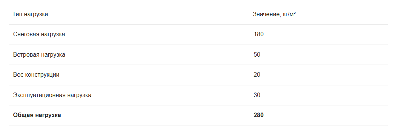Image resolution: width=395 pixels, height=136 pixels.
Task: Click the 'Значение, кг/м²' column header
Action: point(274,14)
